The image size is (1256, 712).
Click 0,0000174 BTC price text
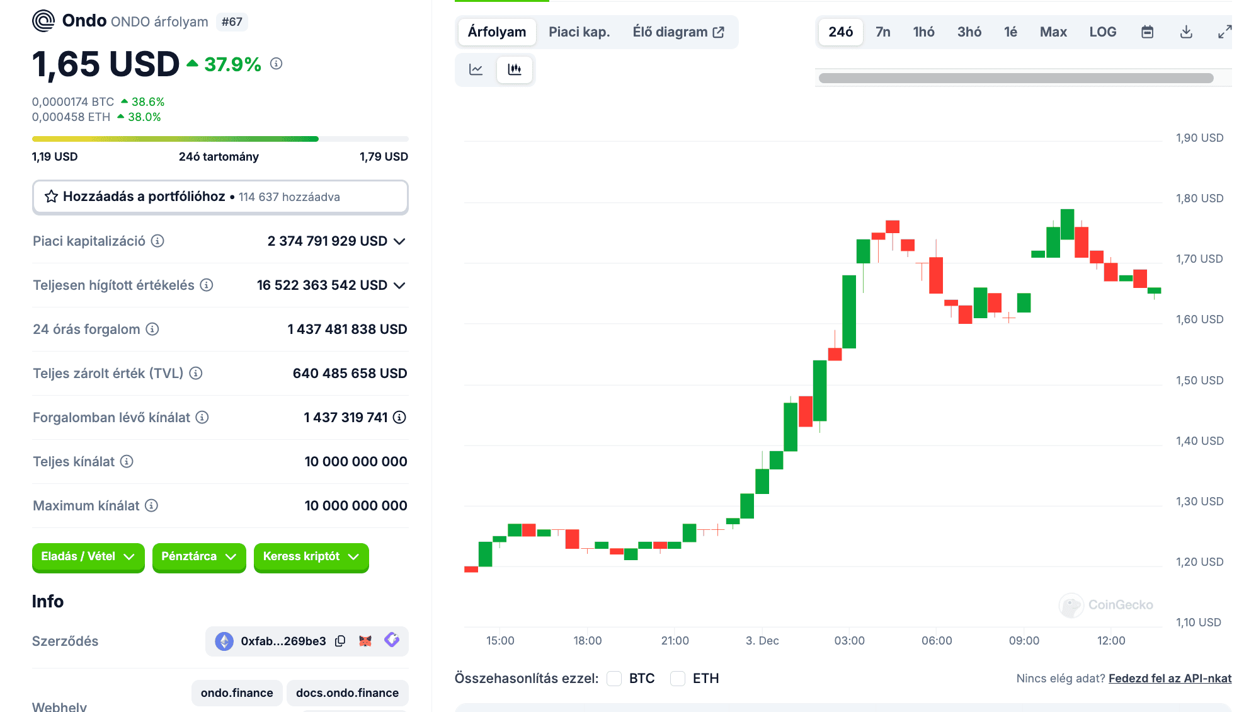[73, 102]
